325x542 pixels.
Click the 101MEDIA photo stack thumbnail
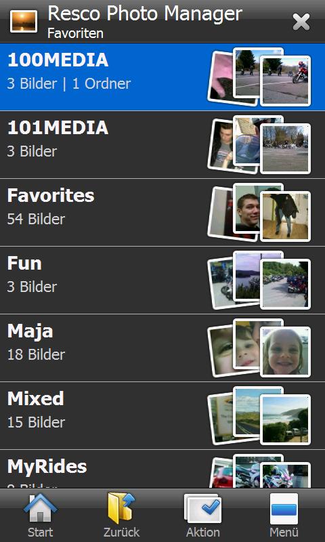click(x=259, y=145)
